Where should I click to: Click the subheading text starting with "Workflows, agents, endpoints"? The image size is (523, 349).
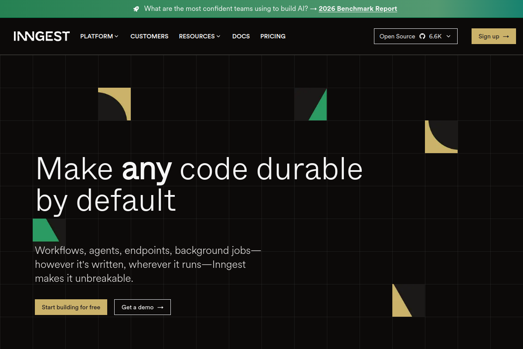(x=148, y=264)
